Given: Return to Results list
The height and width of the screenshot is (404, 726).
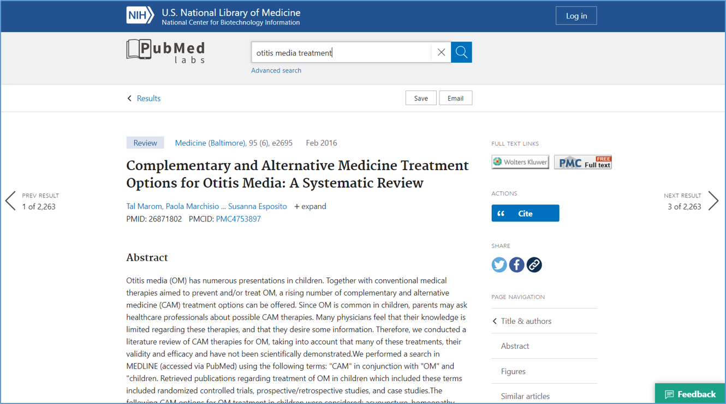Looking at the screenshot, I should [x=144, y=98].
